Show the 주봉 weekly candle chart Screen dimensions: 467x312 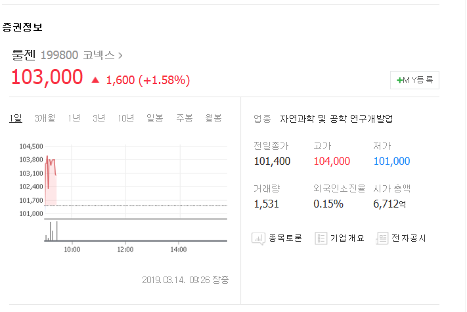(x=185, y=118)
